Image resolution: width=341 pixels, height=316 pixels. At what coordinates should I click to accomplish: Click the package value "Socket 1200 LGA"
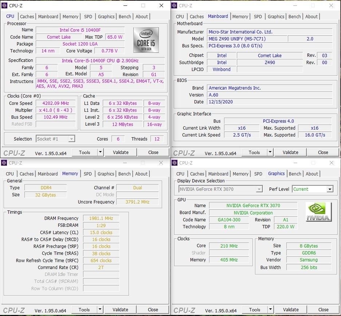80,44
